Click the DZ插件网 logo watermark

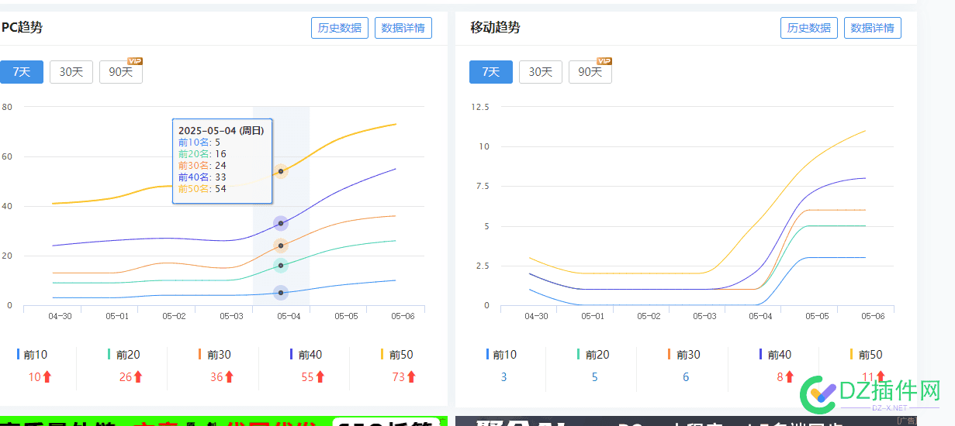pyautogui.click(x=870, y=395)
